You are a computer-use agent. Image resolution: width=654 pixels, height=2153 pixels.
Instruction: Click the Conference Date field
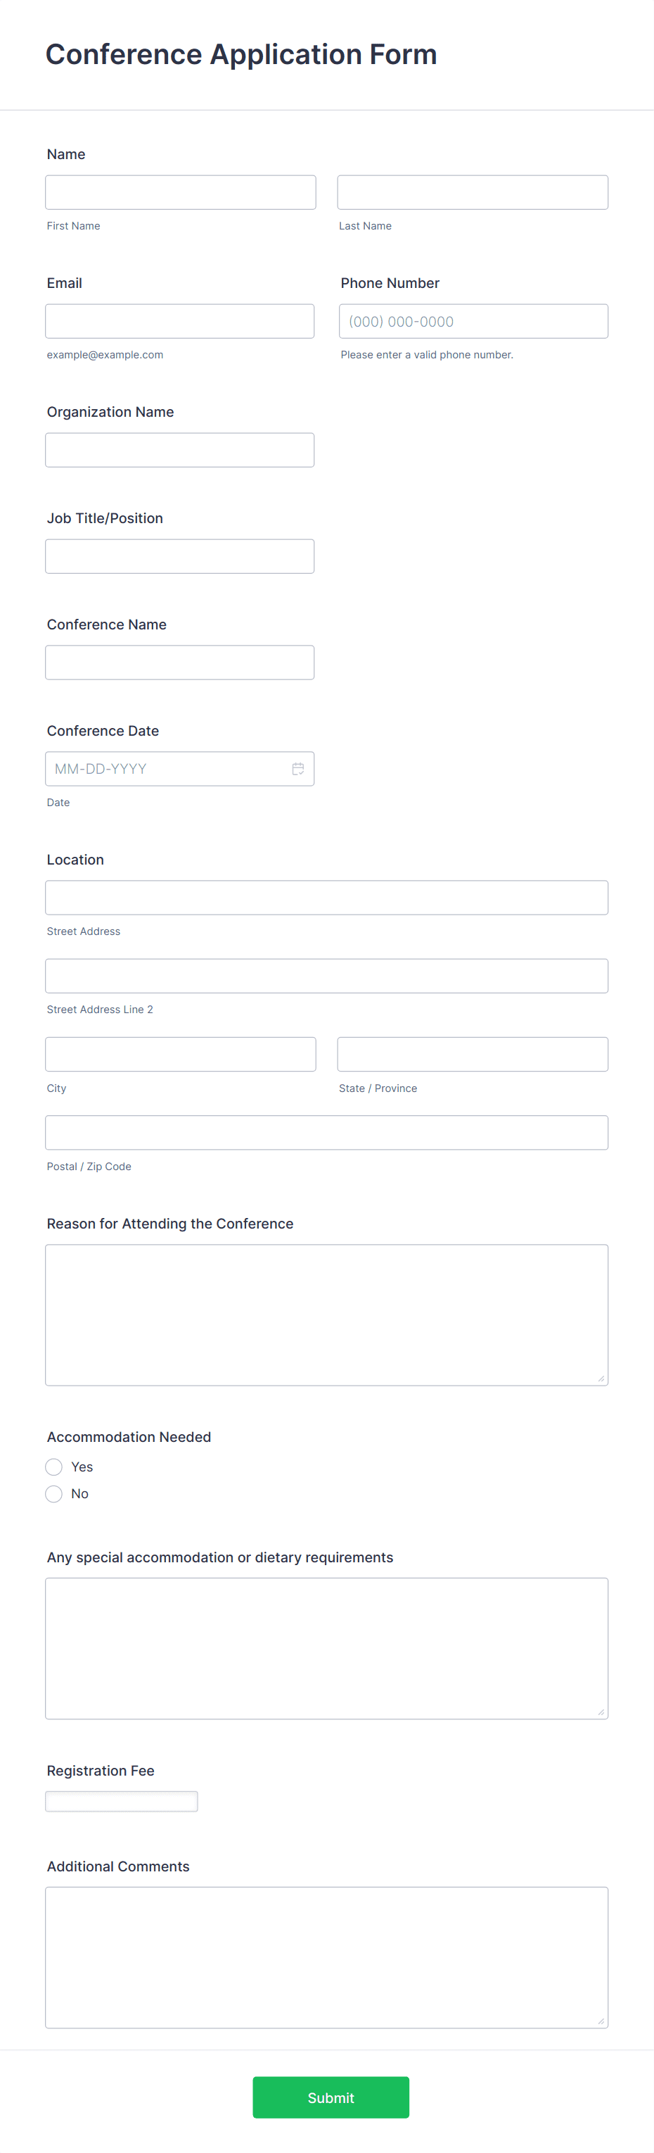pos(167,768)
